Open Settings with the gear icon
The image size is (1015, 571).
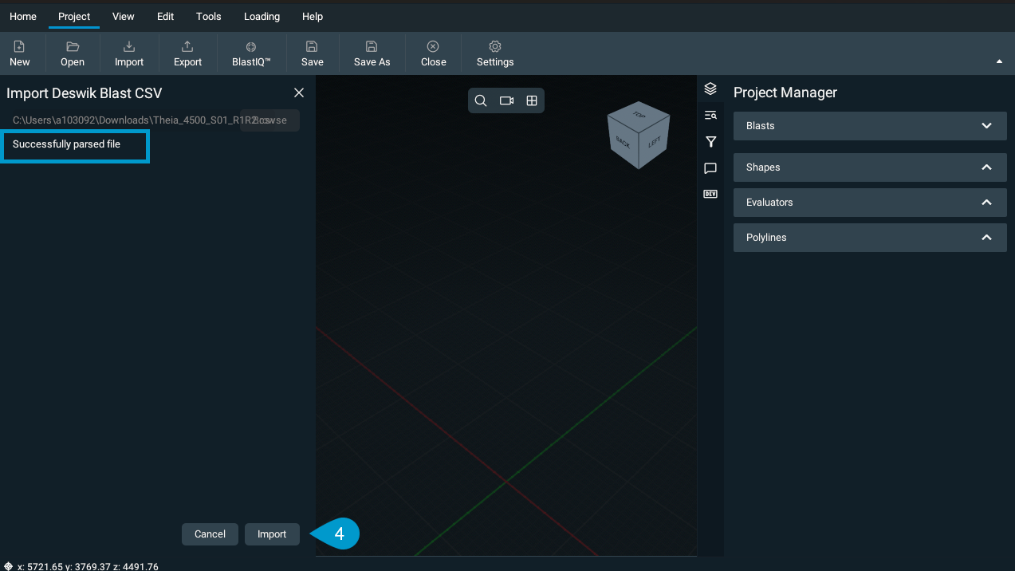click(495, 53)
